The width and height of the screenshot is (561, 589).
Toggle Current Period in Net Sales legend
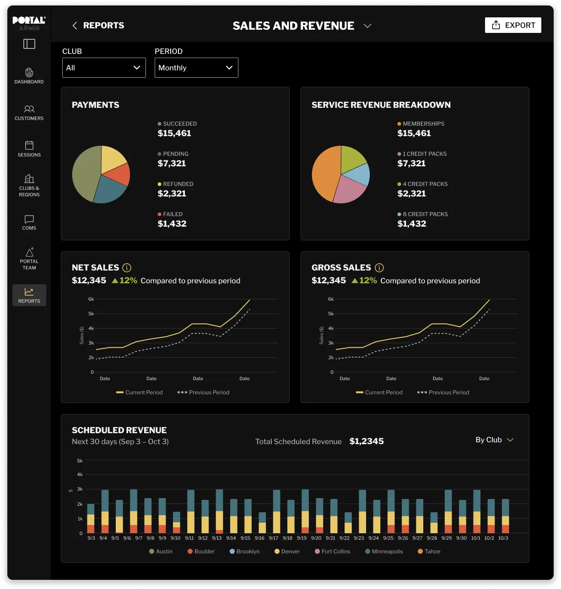click(x=140, y=392)
